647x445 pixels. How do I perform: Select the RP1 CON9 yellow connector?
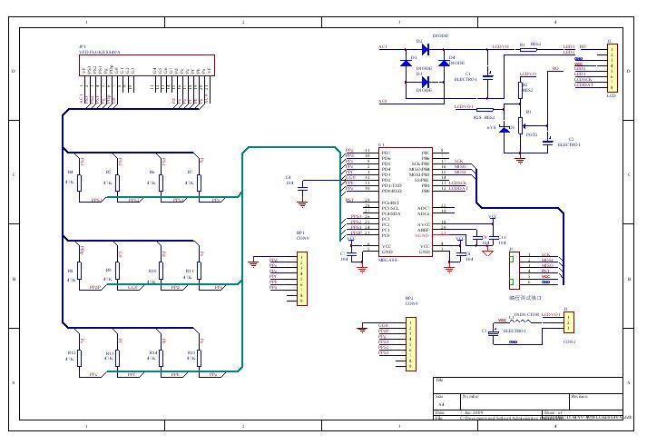[x=302, y=279]
